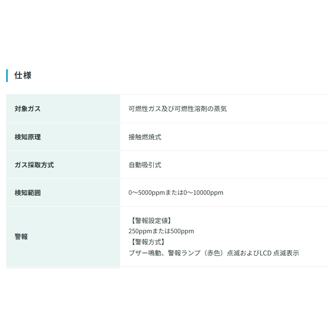This screenshot has height=328, width=328.
Task: Click the 仕様 section heading
Action: point(23,75)
